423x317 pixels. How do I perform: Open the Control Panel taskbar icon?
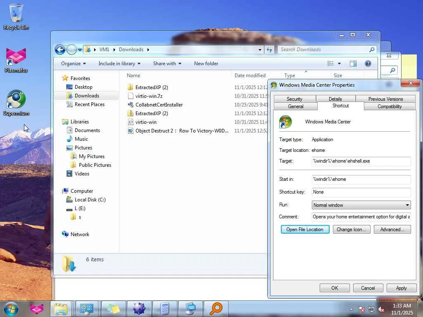click(86, 309)
